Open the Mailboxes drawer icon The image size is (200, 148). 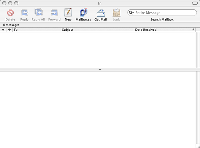pos(83,13)
